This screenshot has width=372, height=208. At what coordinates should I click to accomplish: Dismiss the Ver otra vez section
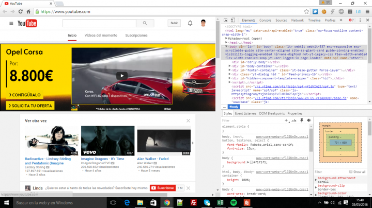pyautogui.click(x=188, y=120)
